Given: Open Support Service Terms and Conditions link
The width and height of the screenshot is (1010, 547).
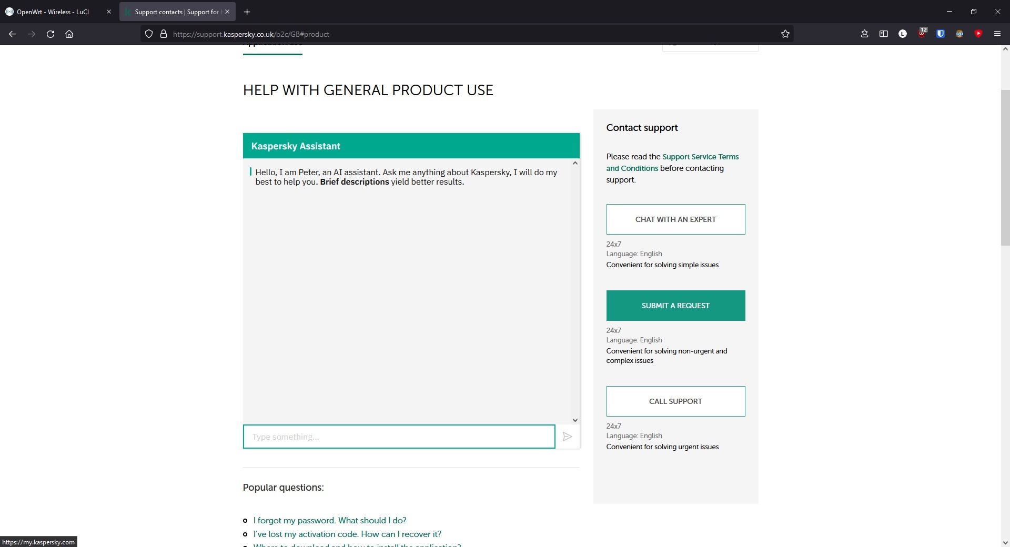Looking at the screenshot, I should coord(672,163).
